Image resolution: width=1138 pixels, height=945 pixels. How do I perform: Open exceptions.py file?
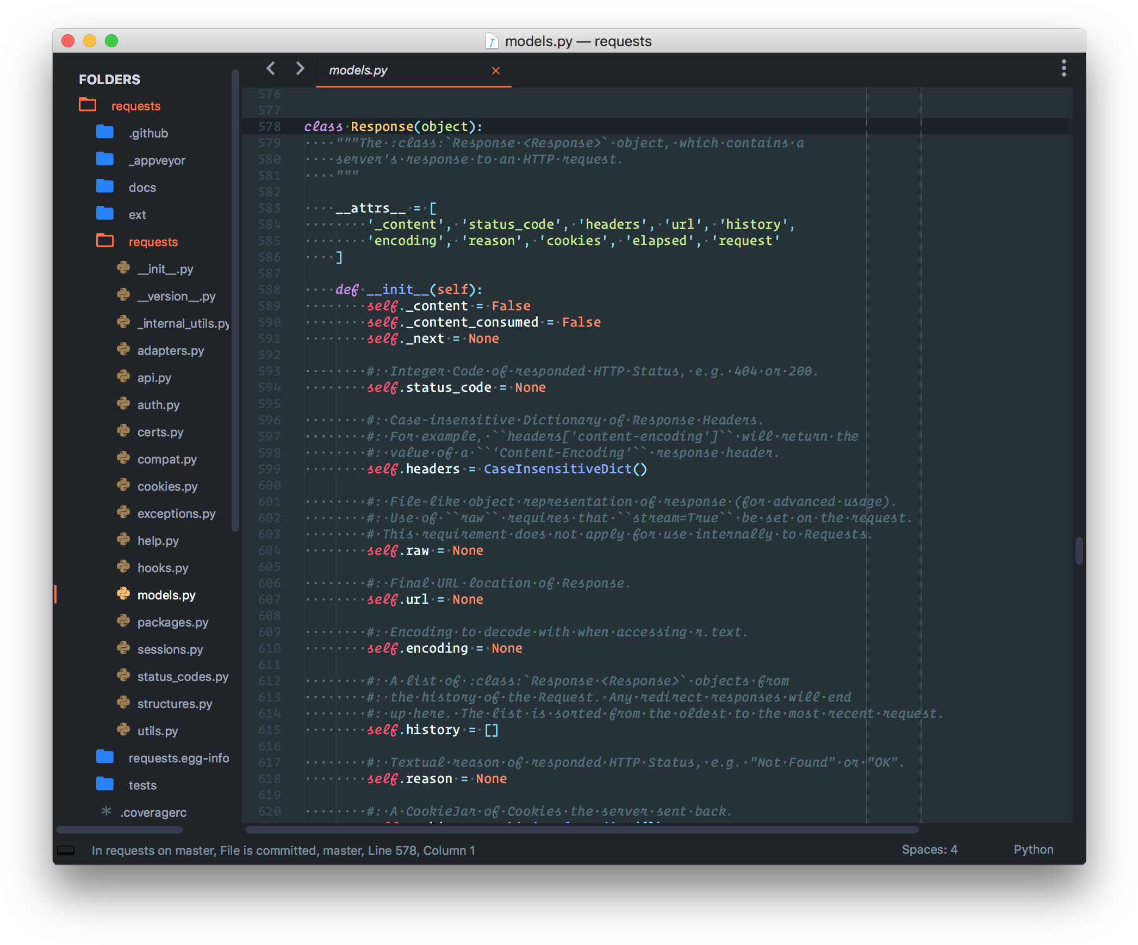point(177,514)
